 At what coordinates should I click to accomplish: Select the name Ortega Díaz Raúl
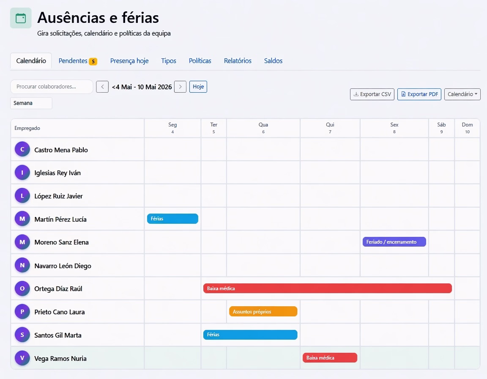point(58,289)
